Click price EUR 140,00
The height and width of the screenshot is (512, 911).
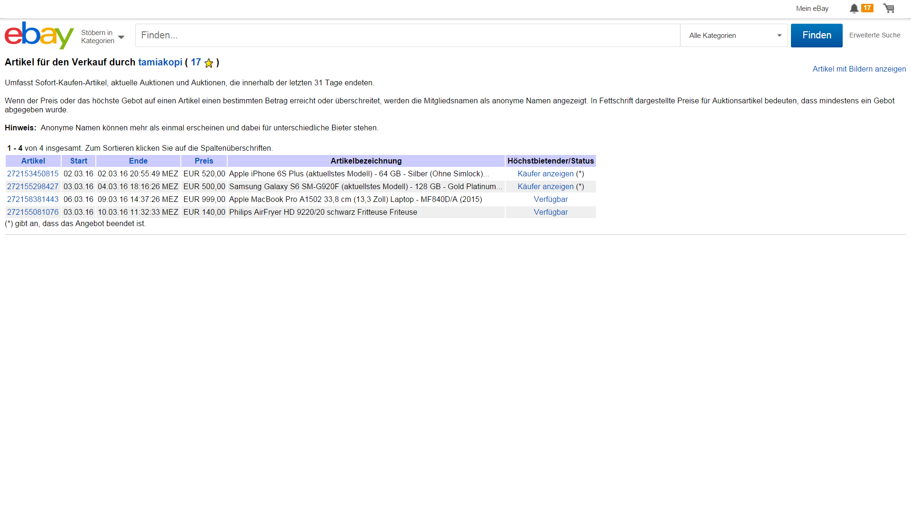tap(204, 212)
